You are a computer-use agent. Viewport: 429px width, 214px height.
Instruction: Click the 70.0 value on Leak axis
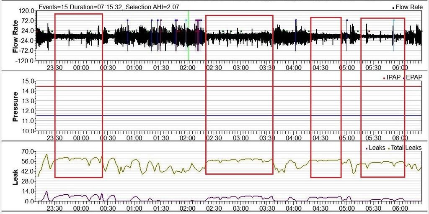pos(28,151)
